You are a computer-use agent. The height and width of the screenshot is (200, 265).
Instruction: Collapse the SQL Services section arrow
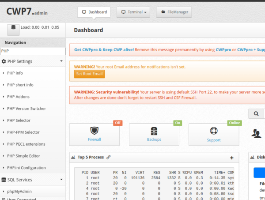tap(61, 179)
